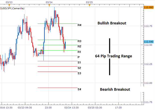Click the 03/24 date text at top
This screenshot has width=155, height=110.
49,2
